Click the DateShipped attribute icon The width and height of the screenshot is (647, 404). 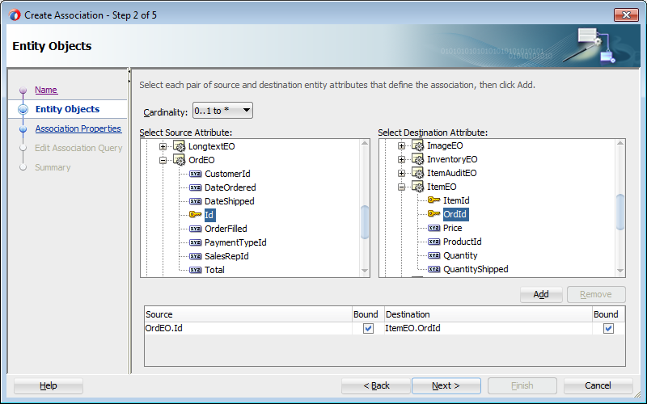coord(195,201)
